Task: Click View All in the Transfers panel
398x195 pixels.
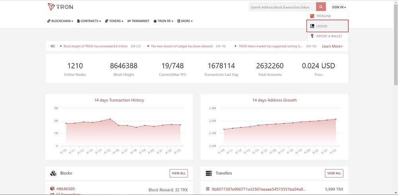Action: [334, 173]
